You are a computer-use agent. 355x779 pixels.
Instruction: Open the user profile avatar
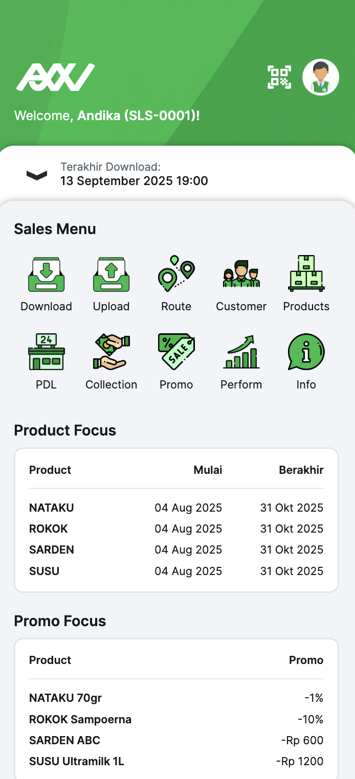321,77
